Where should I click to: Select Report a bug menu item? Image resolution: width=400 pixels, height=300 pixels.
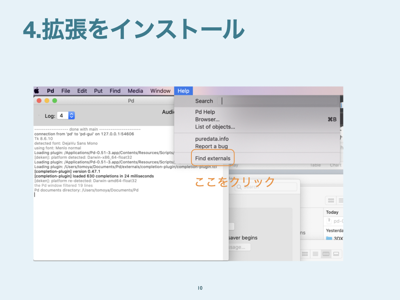(211, 146)
